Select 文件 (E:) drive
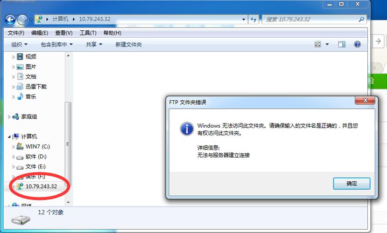This screenshot has height=233, width=387. [x=35, y=167]
